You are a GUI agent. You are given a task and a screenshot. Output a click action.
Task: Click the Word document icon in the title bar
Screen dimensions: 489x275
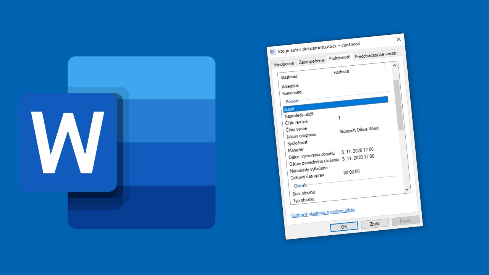[x=273, y=52]
